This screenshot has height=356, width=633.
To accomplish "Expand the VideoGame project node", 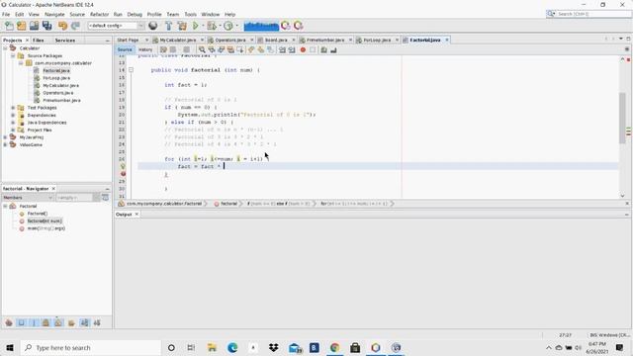I will click(5, 144).
